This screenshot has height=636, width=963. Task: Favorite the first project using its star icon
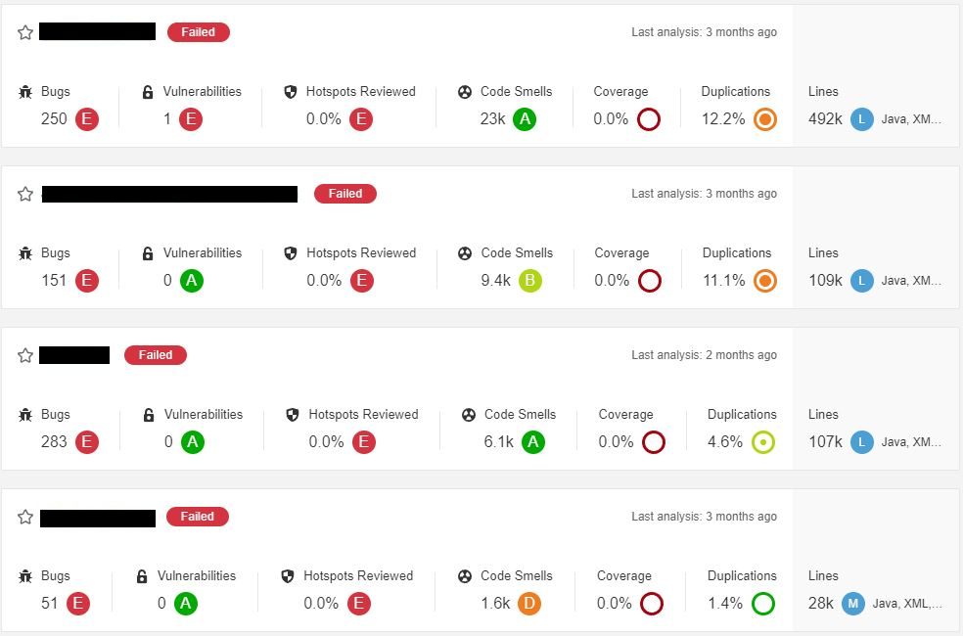pyautogui.click(x=25, y=30)
